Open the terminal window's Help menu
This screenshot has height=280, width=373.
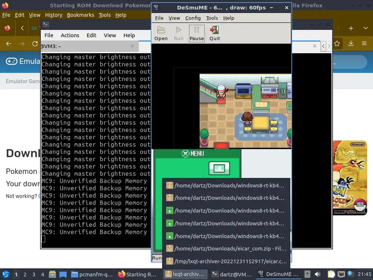click(x=129, y=35)
